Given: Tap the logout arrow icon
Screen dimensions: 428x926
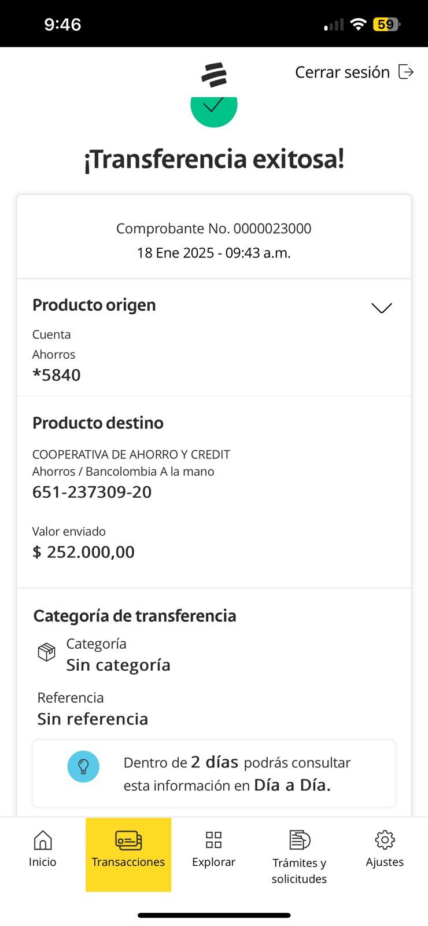Looking at the screenshot, I should (x=406, y=72).
